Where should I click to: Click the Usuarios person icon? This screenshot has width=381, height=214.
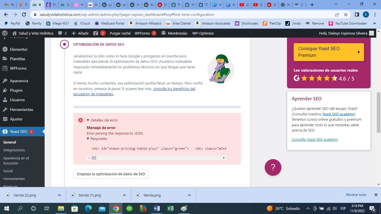tap(5, 100)
